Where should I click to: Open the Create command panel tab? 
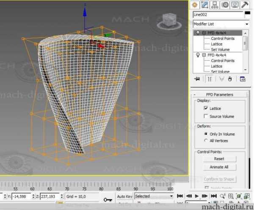(x=195, y=4)
